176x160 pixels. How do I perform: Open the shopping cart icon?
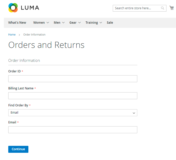tap(172, 8)
